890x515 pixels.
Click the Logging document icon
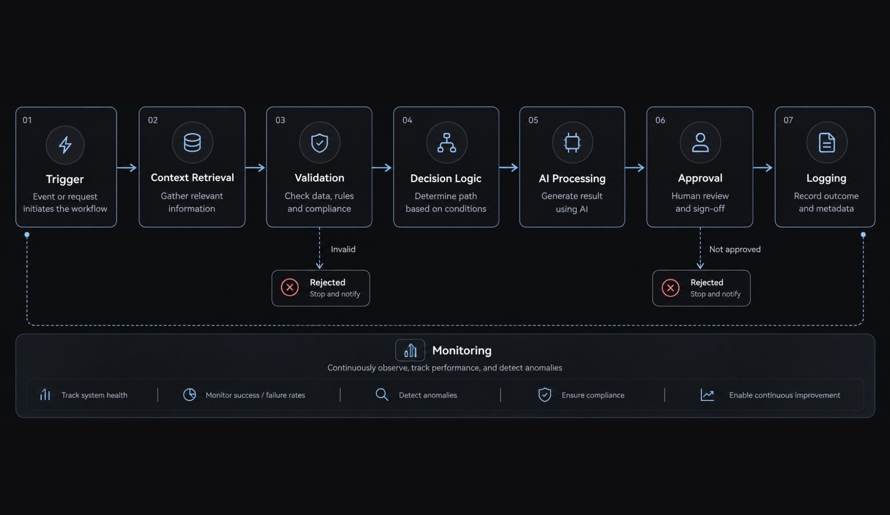click(x=827, y=142)
